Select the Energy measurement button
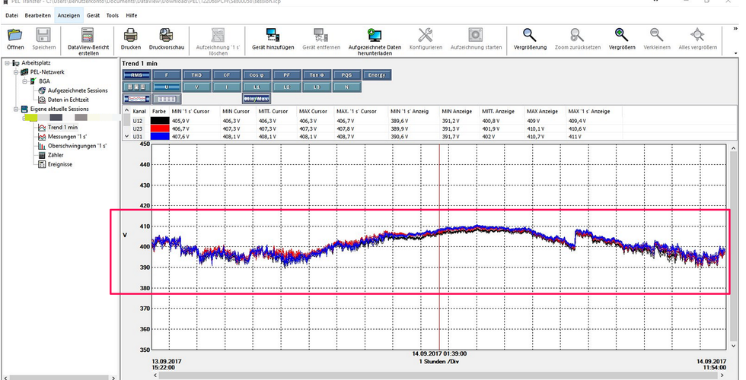The width and height of the screenshot is (746, 380). click(376, 75)
